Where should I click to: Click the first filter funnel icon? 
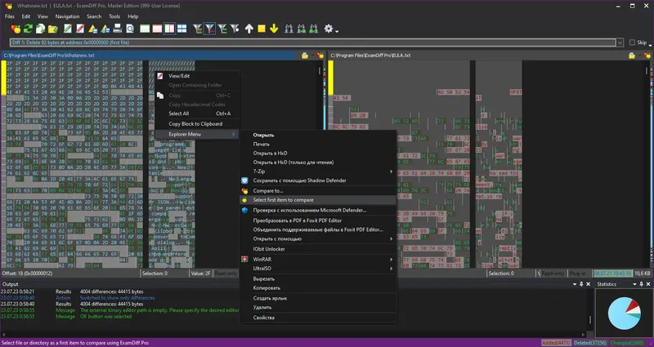coord(197,29)
